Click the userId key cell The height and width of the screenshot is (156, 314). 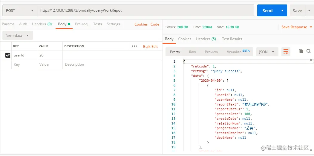(x=24, y=55)
